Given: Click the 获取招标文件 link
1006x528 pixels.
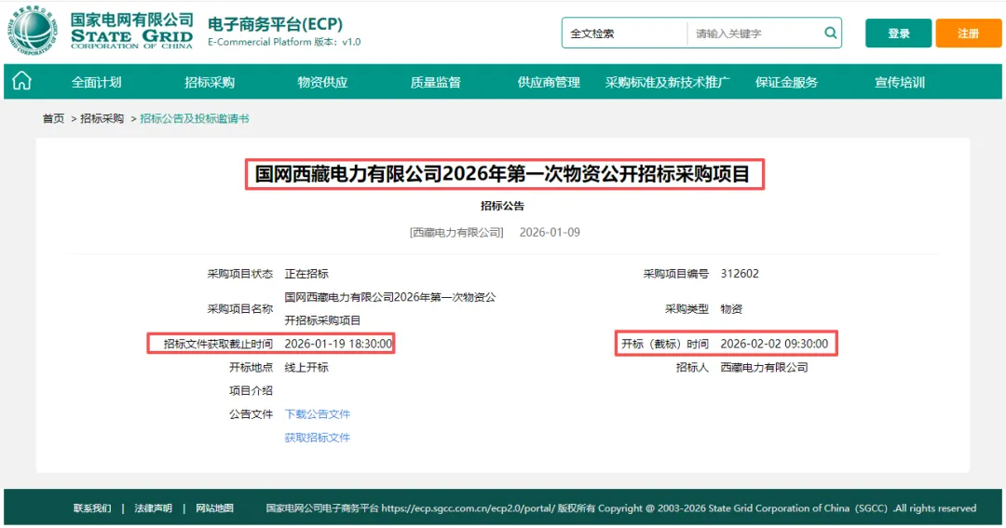Looking at the screenshot, I should pos(318,438).
